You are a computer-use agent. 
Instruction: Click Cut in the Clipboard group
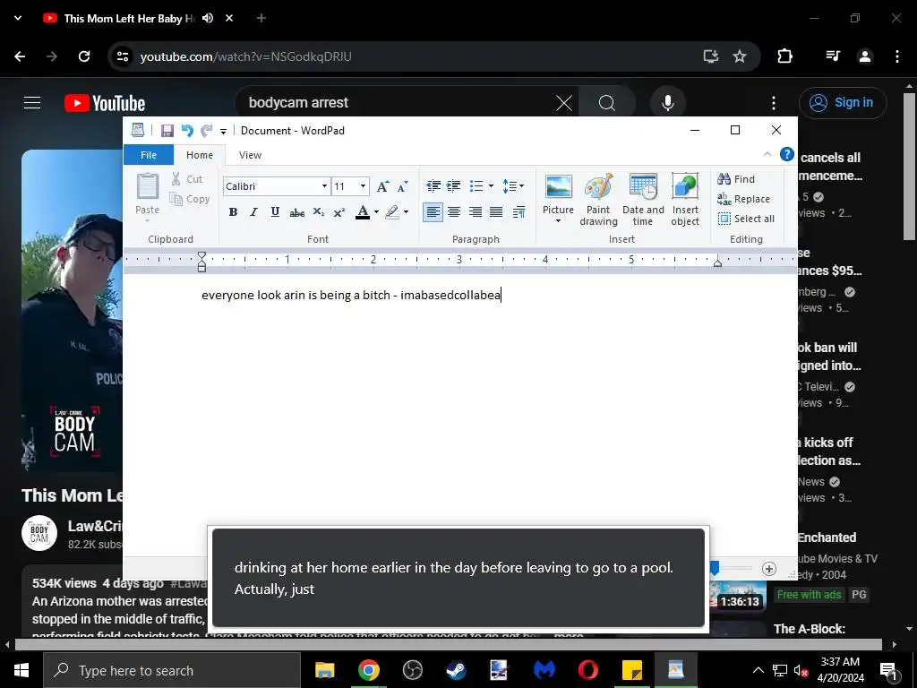(x=187, y=179)
